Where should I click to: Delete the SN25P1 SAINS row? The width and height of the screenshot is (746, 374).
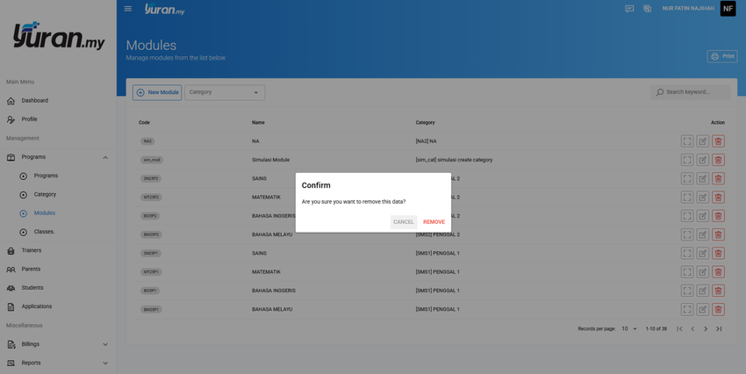(719, 253)
